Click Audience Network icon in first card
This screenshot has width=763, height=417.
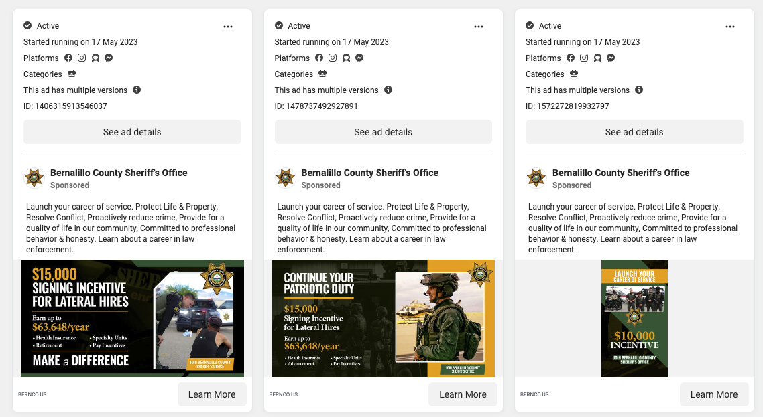(x=95, y=58)
